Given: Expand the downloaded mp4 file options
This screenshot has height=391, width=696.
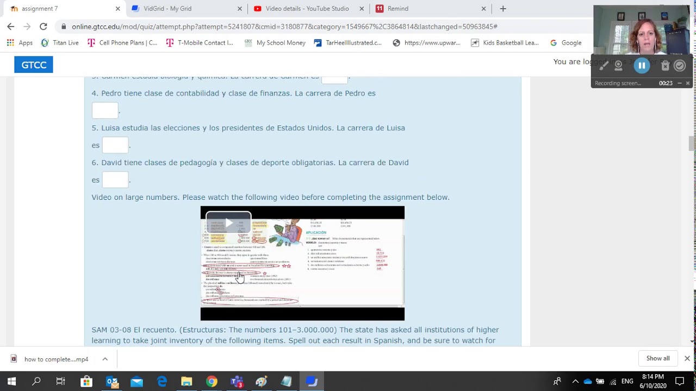Looking at the screenshot, I should point(105,359).
